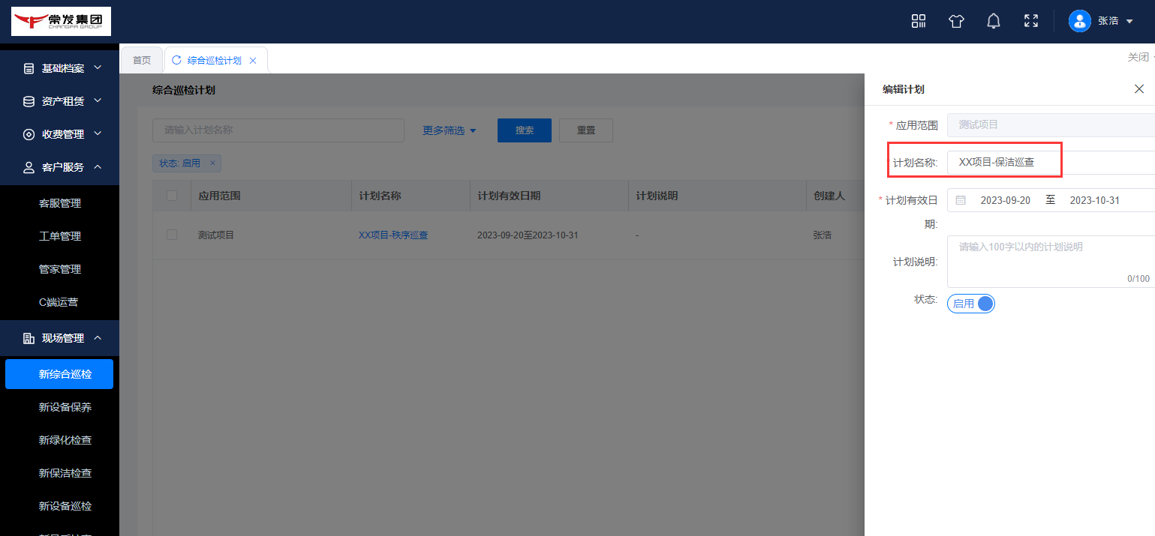Select checkbox for 测试项目 row
This screenshot has width=1155, height=536.
[172, 235]
